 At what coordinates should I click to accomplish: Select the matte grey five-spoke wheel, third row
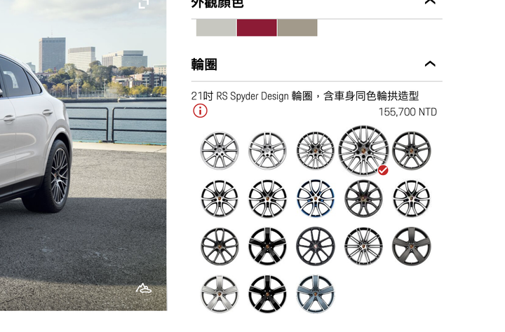coord(411,247)
